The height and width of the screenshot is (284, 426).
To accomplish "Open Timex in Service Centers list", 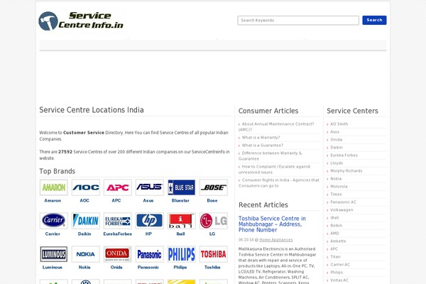I will tap(336, 195).
